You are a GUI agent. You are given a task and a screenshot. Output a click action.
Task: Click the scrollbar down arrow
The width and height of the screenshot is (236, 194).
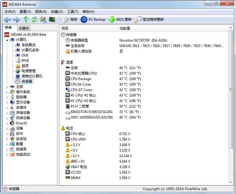[231, 183]
